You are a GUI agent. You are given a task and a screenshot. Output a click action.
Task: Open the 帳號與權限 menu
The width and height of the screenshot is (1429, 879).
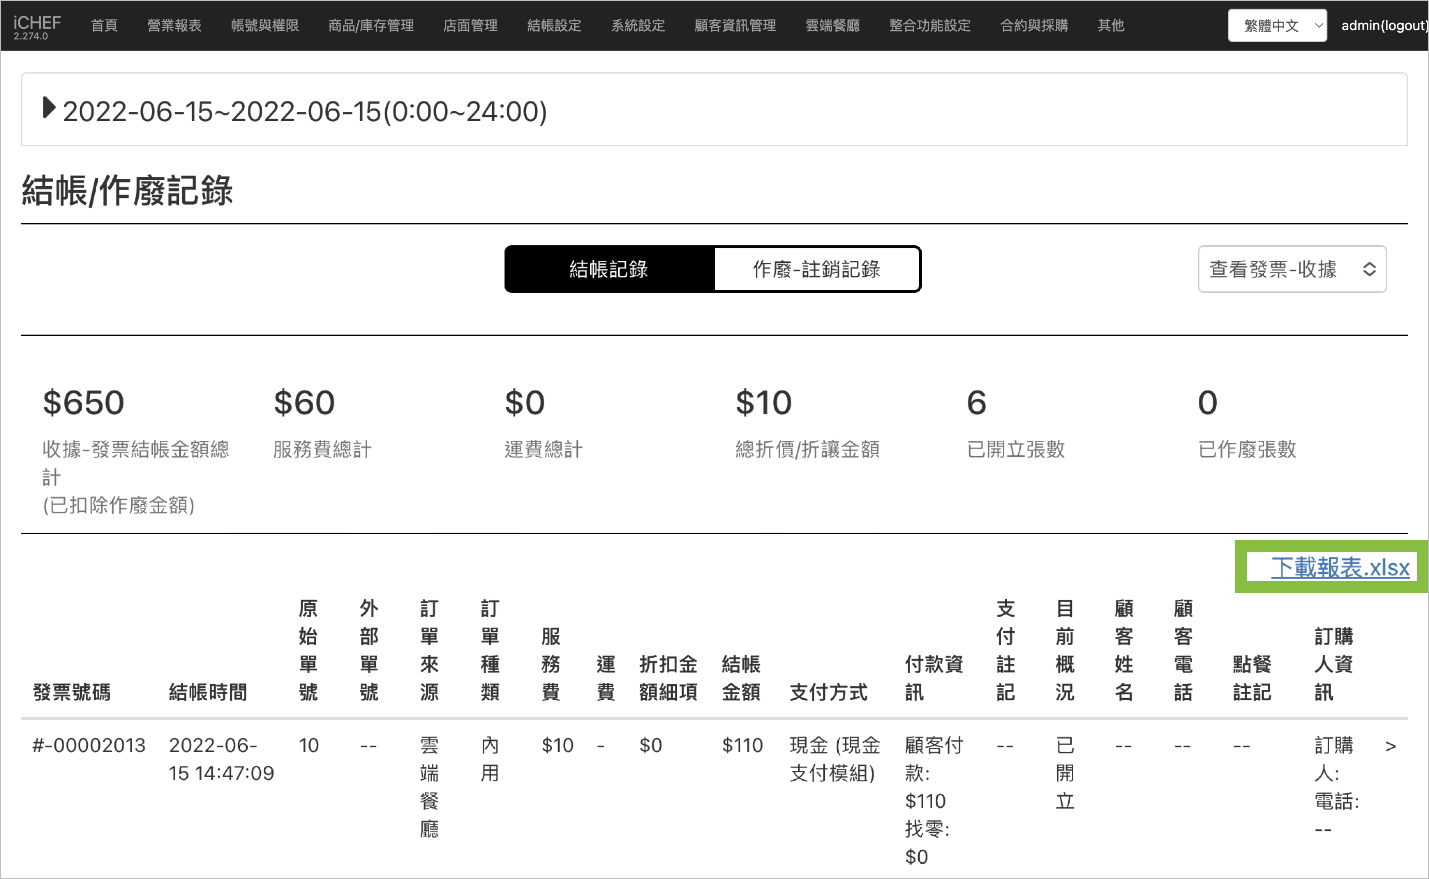click(264, 26)
